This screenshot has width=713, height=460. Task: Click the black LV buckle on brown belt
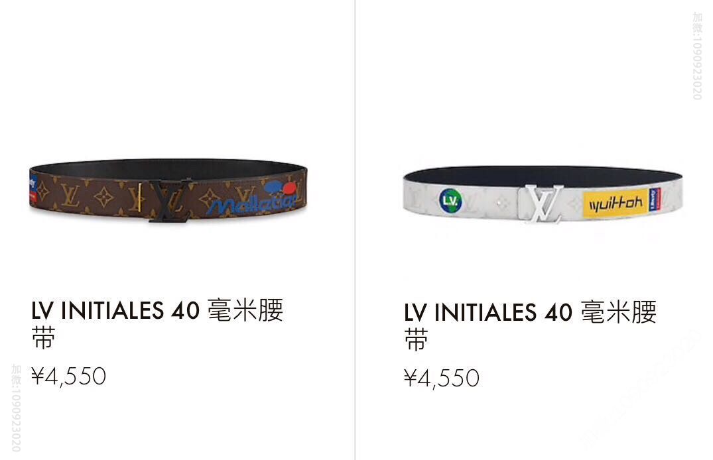(x=170, y=200)
